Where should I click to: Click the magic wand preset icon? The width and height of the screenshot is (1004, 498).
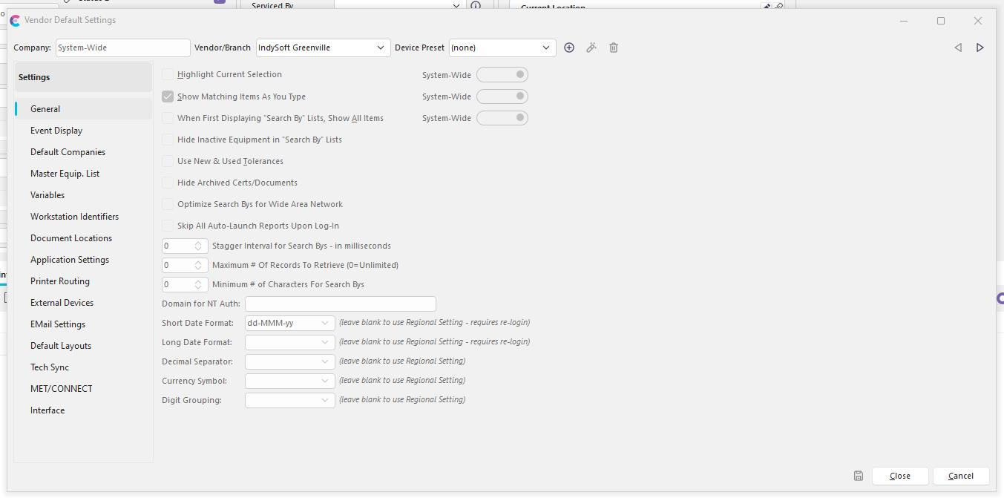(591, 47)
